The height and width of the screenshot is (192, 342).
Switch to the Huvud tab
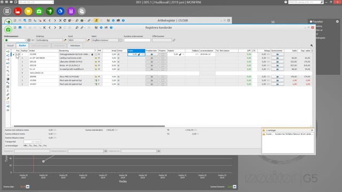pyautogui.click(x=10, y=46)
